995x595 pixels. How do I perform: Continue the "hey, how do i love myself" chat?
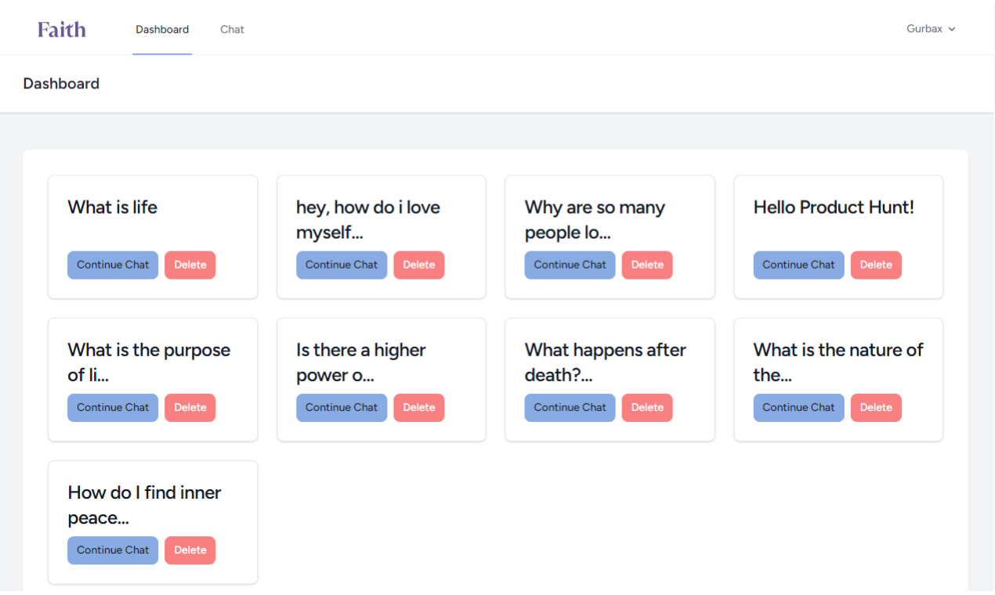342,265
